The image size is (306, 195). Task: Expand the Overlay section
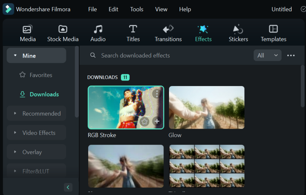click(x=36, y=152)
